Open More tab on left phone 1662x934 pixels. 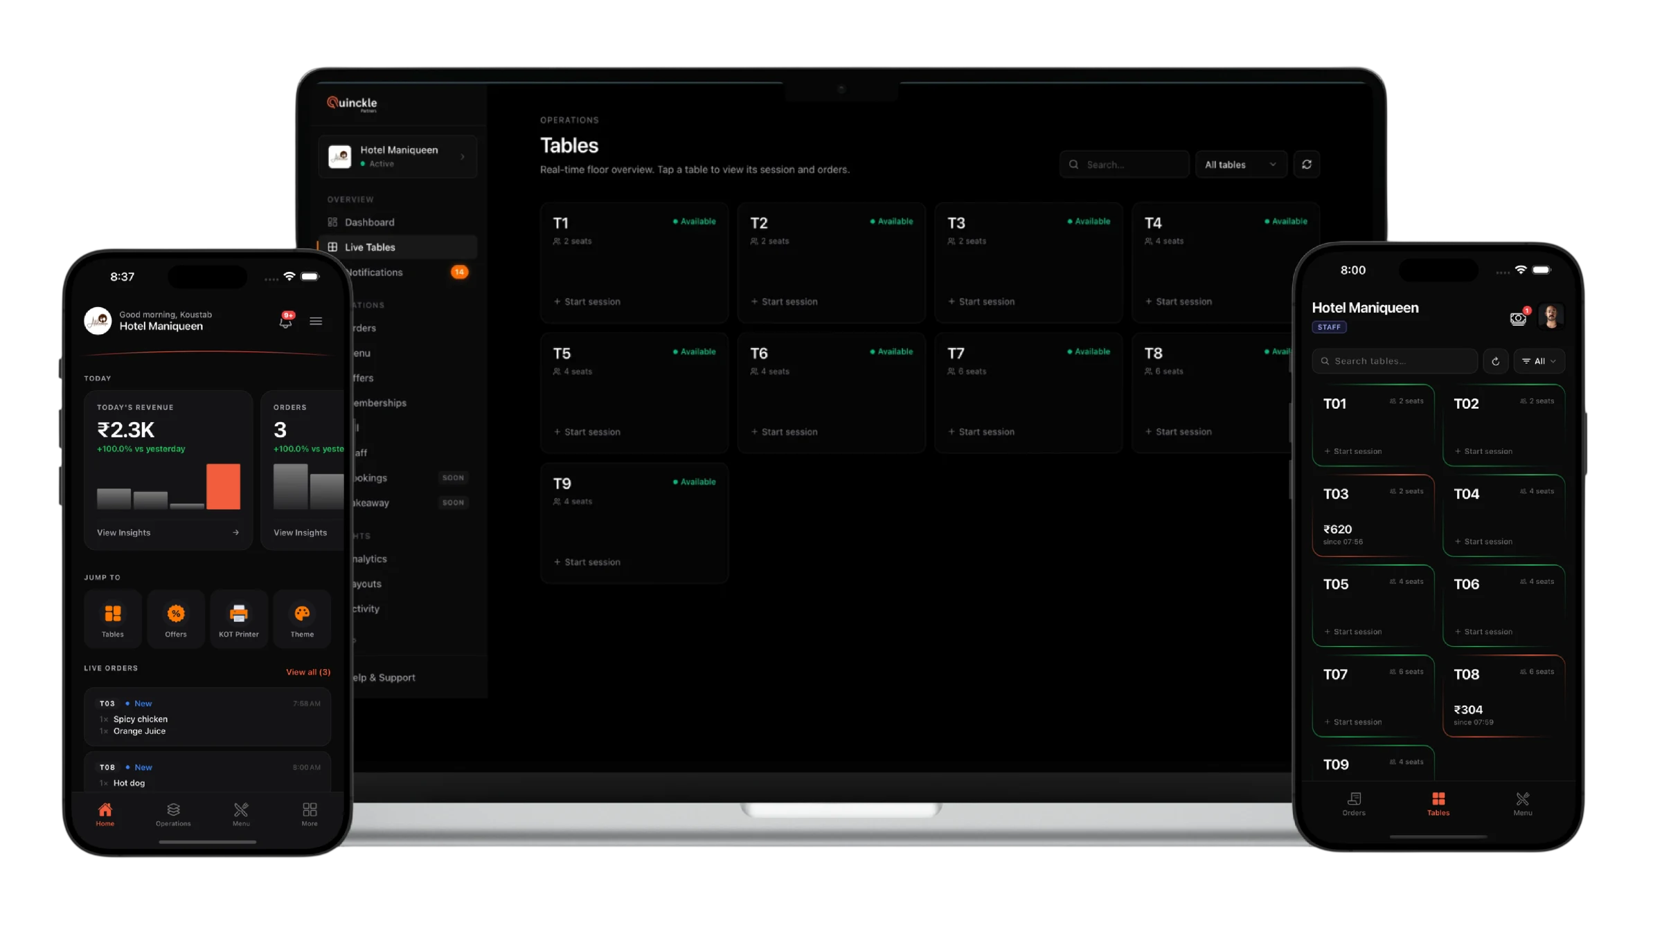pyautogui.click(x=310, y=814)
